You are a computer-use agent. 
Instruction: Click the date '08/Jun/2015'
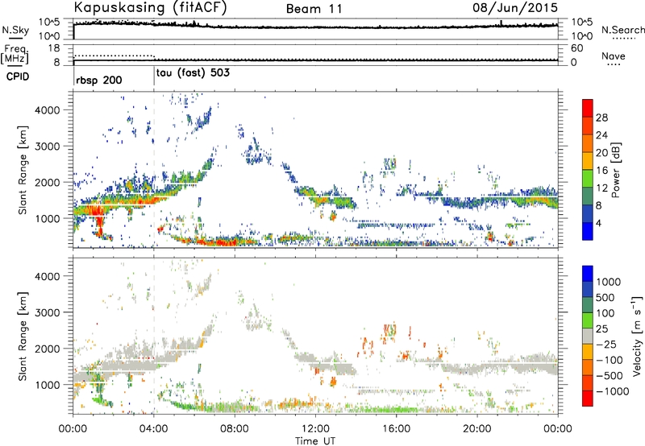[x=515, y=8]
